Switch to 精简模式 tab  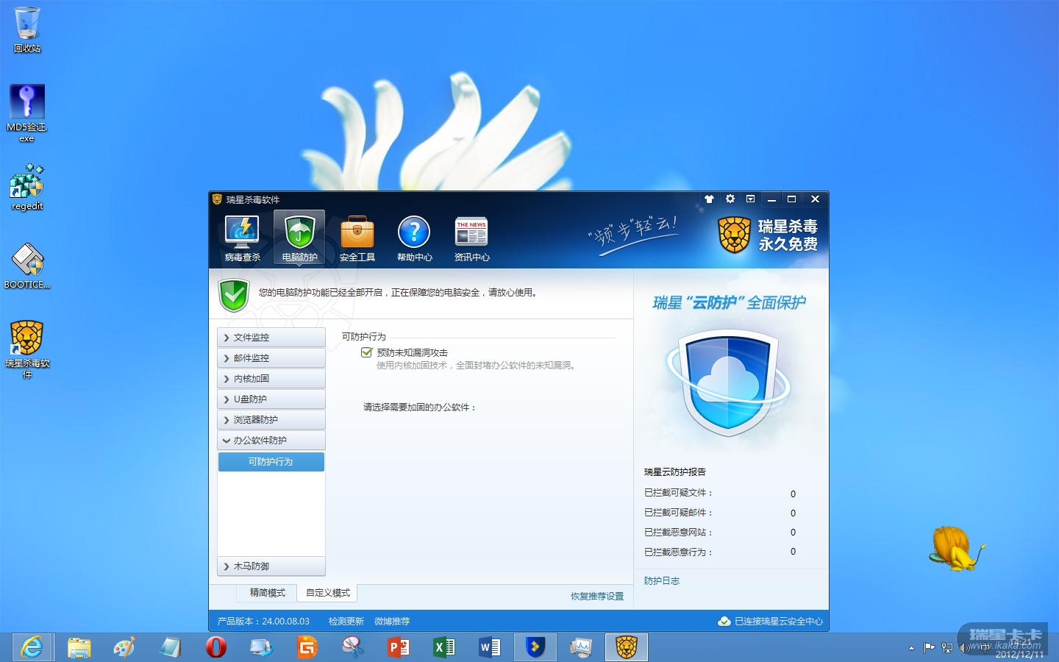267,593
